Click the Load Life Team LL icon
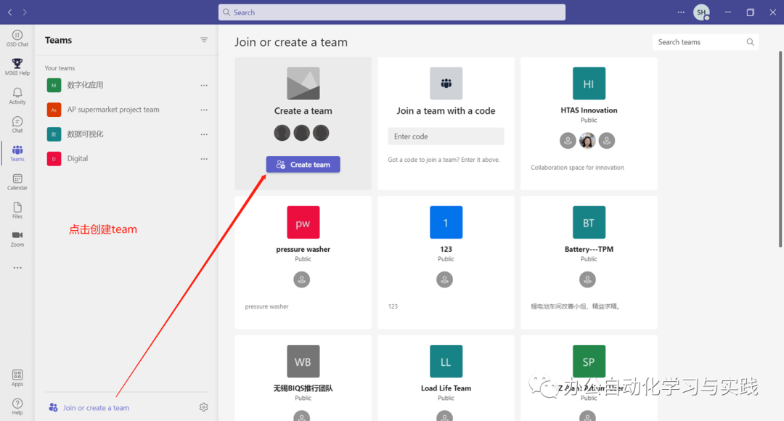 click(446, 361)
